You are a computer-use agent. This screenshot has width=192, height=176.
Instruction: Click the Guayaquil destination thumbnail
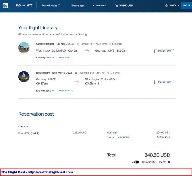tap(24, 48)
